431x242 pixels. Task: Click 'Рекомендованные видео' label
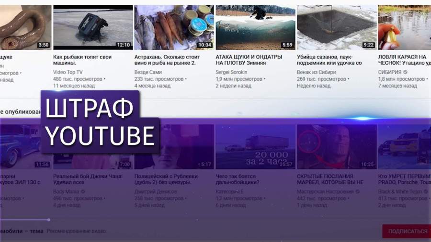pyautogui.click(x=77, y=231)
